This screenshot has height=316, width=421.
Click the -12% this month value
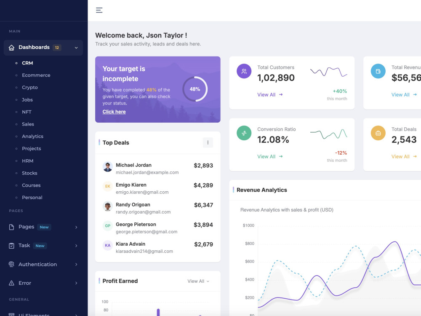tap(341, 153)
